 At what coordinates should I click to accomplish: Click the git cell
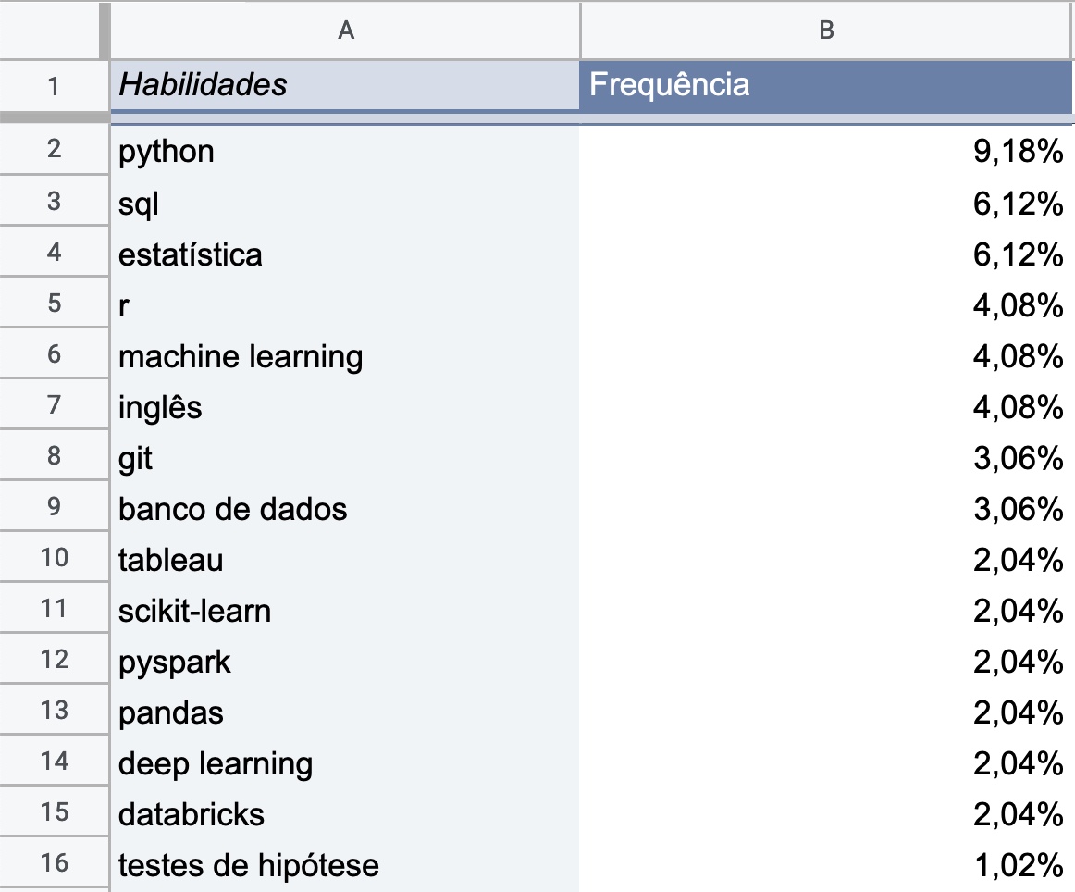point(345,456)
